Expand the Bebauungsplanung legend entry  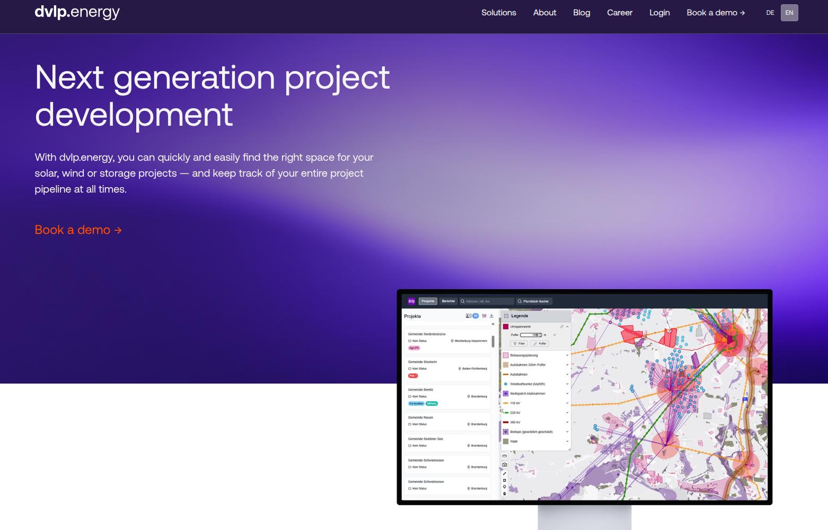pos(567,355)
